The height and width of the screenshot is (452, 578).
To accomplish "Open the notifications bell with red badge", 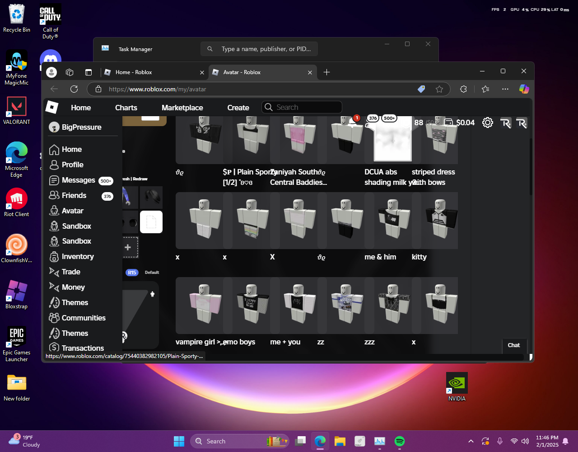I will [353, 122].
